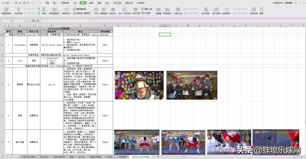This screenshot has width=306, height=159.
Task: Add a new sheet with the plus button
Action: (x=158, y=157)
